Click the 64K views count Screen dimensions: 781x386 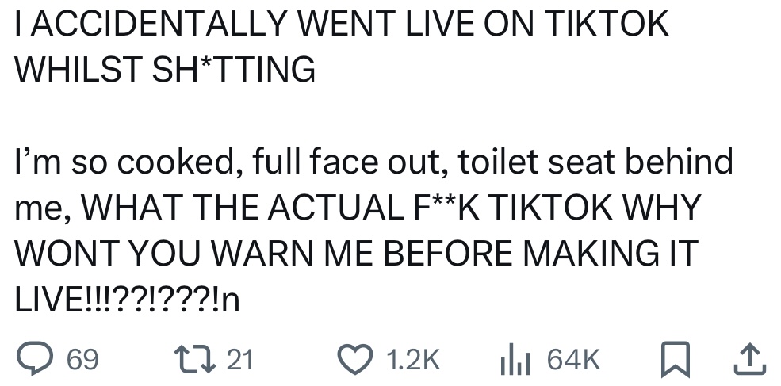(x=572, y=359)
